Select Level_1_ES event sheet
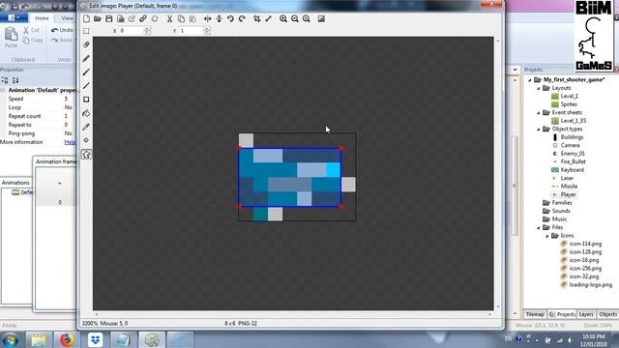619x348 pixels. tap(574, 121)
